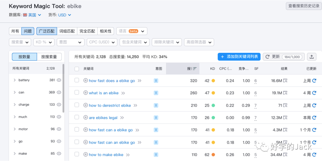Refresh the 'how to derestrict ebike' row

[314, 105]
